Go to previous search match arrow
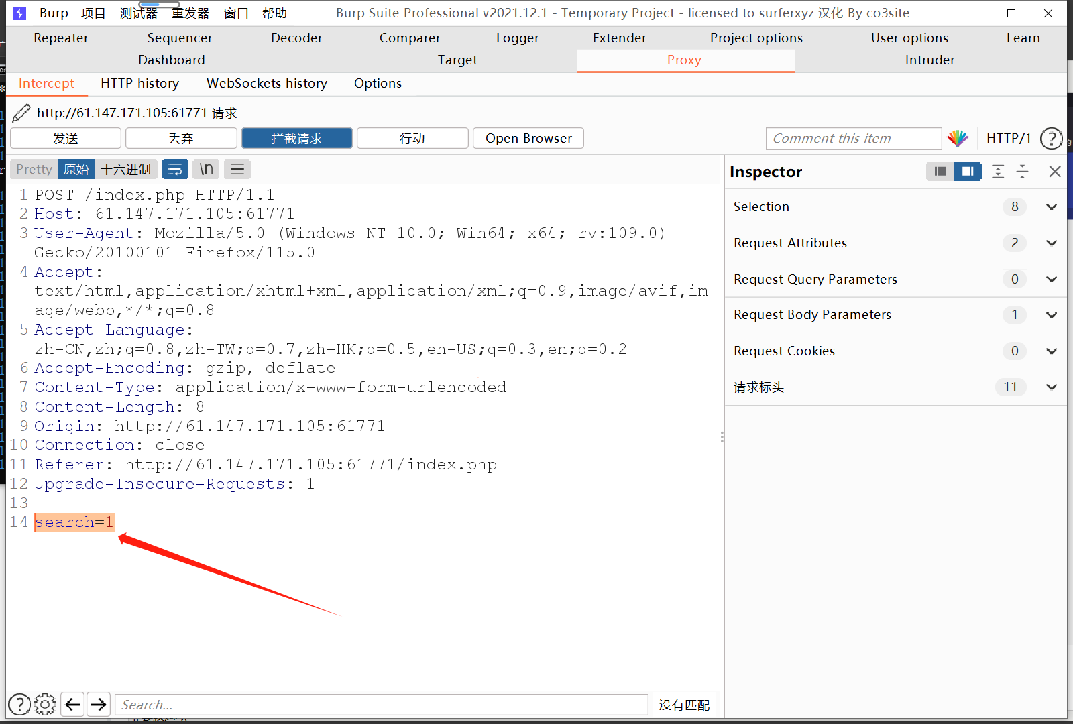Screen dimensions: 1073x724 (73, 705)
